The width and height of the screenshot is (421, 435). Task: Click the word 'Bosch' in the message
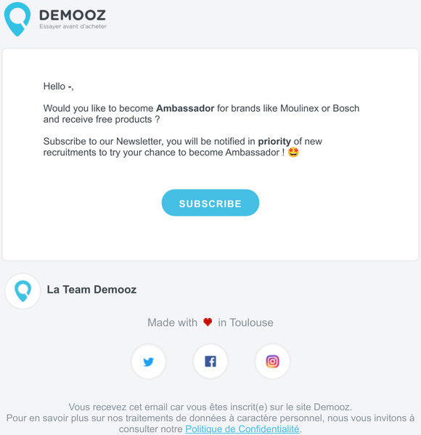[x=346, y=108]
